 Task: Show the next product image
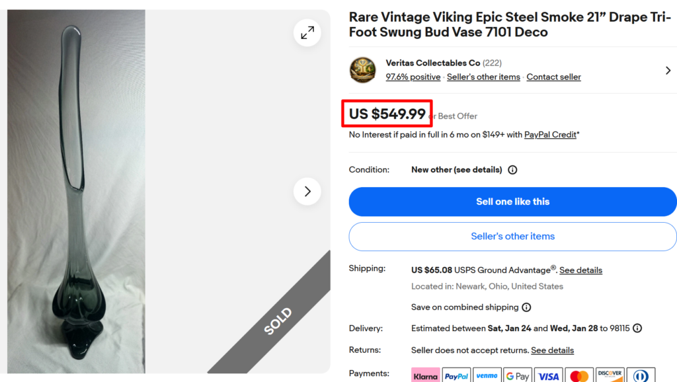(x=307, y=191)
